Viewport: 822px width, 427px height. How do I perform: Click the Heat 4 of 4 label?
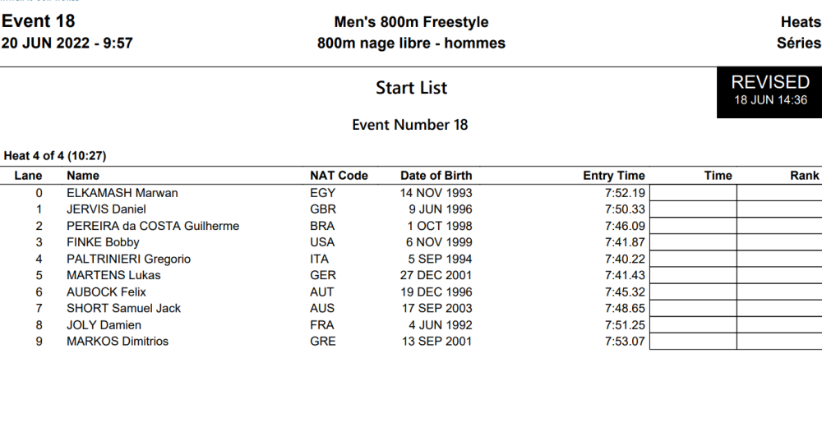point(55,155)
